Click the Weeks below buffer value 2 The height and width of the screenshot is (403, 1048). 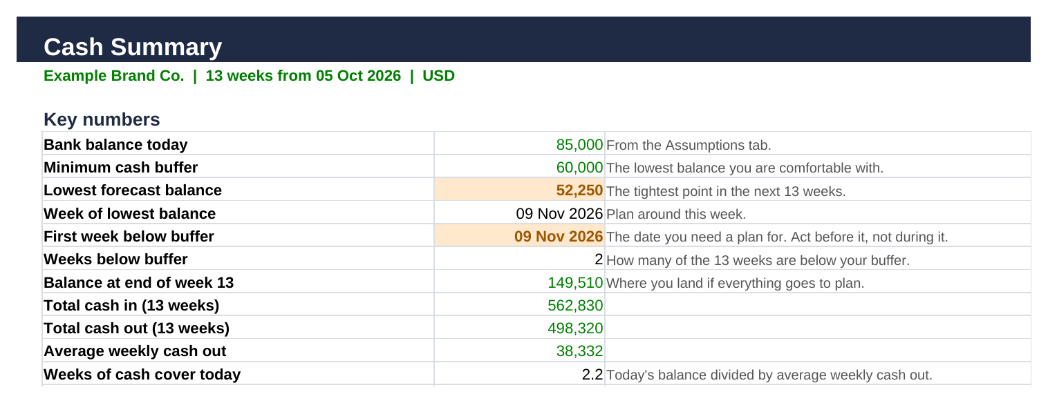tap(599, 259)
